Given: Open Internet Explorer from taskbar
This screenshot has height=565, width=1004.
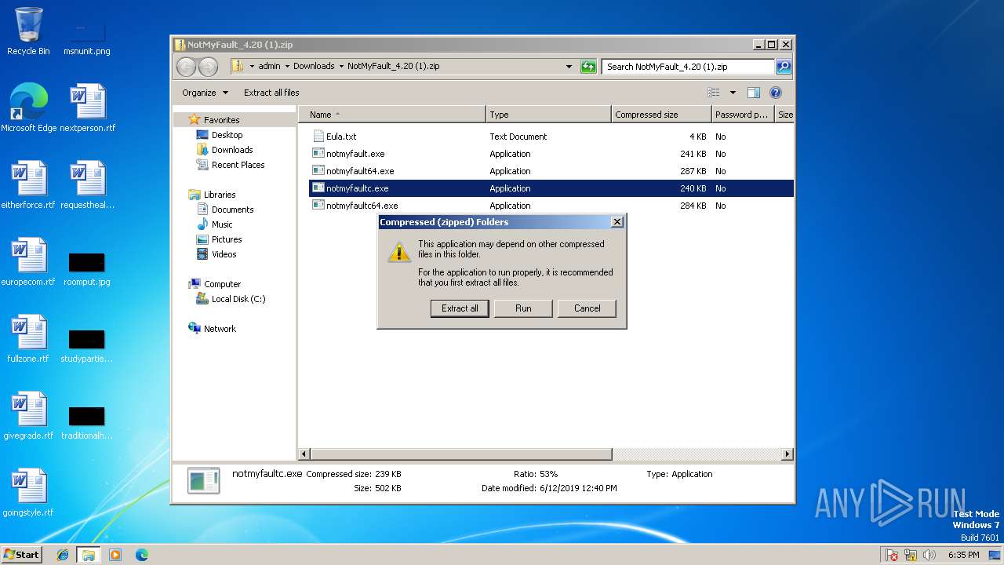Looking at the screenshot, I should pyautogui.click(x=63, y=555).
